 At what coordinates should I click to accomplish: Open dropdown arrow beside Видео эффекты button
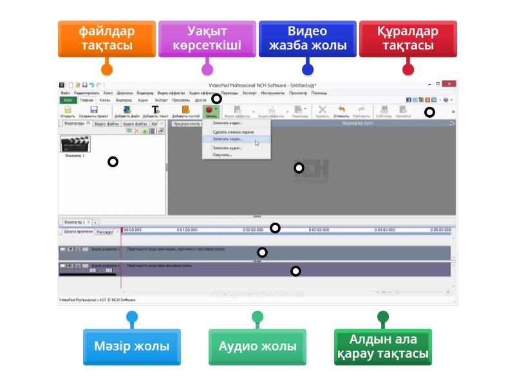[x=253, y=112]
